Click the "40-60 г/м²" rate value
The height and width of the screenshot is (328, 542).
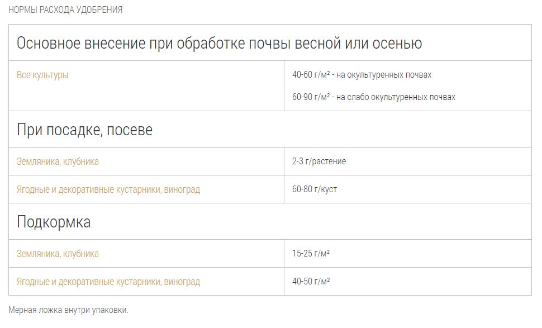(x=311, y=75)
